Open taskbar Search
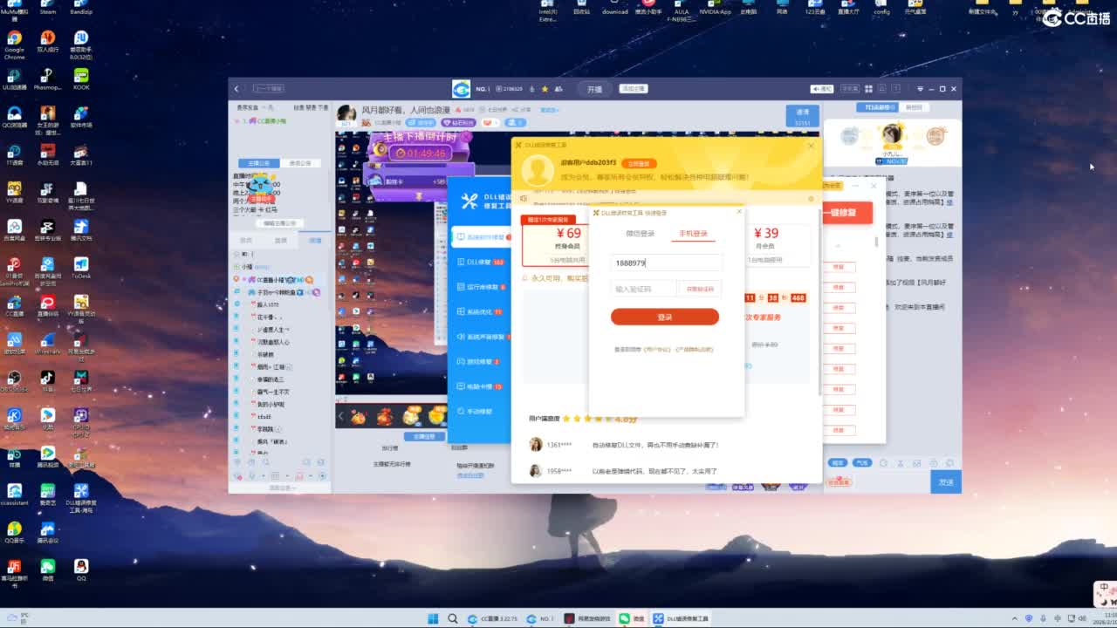The image size is (1117, 628). (453, 618)
